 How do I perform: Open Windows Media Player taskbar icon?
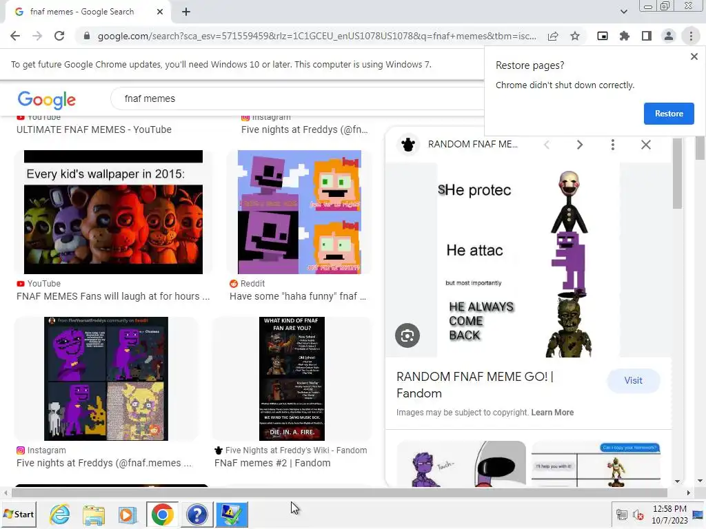(128, 514)
